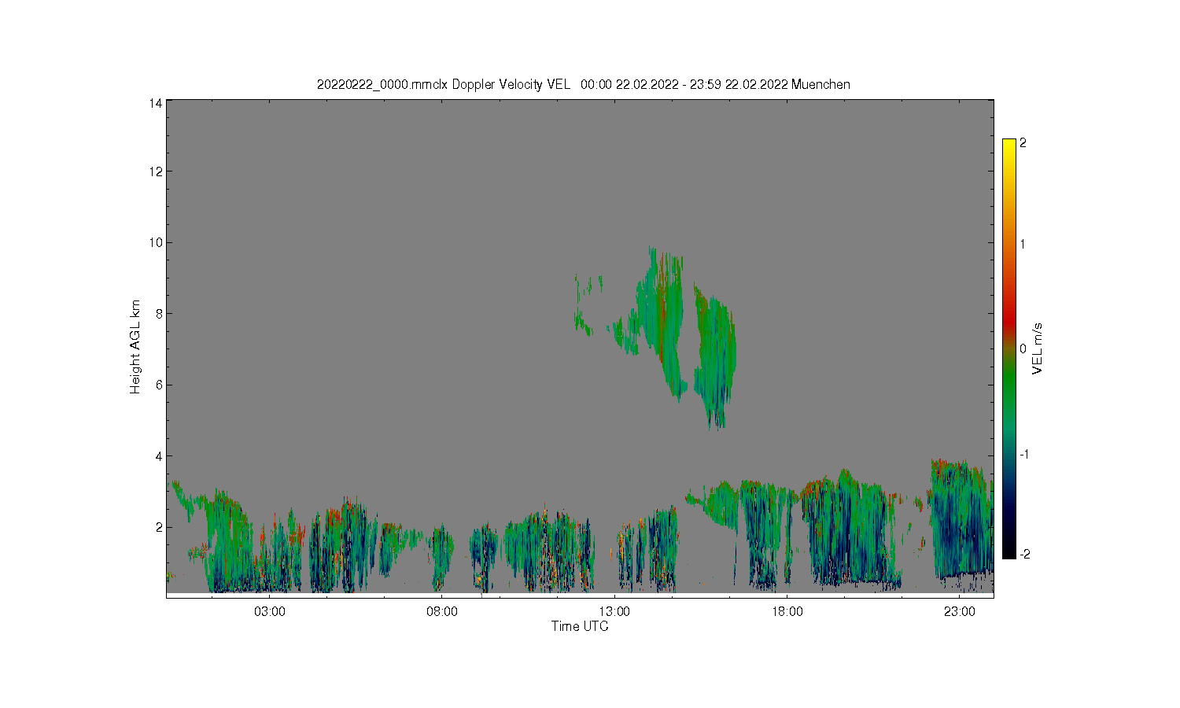This screenshot has height=708, width=1180.
Task: Select the 23:00 time tick label
Action: coord(960,612)
